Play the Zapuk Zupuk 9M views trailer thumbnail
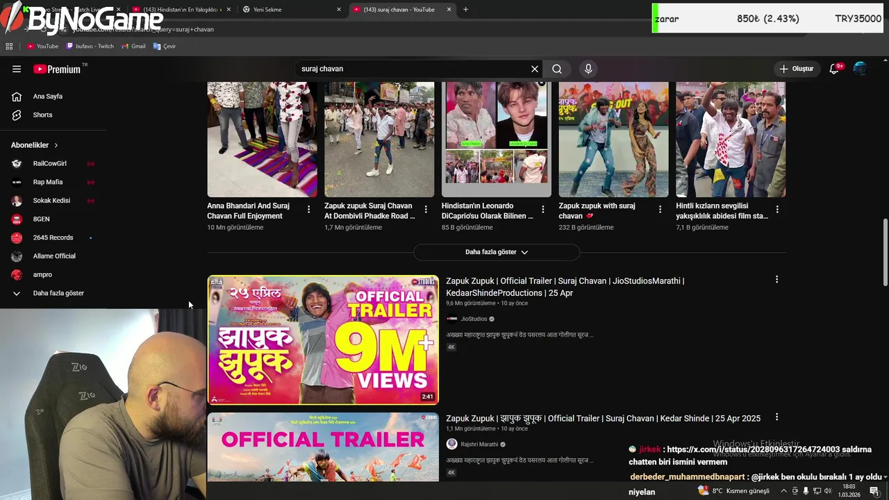The height and width of the screenshot is (500, 889). (323, 340)
